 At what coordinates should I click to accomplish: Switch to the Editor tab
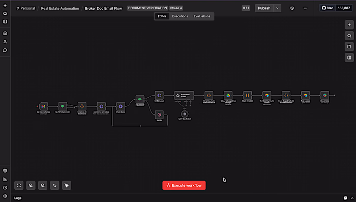(162, 16)
